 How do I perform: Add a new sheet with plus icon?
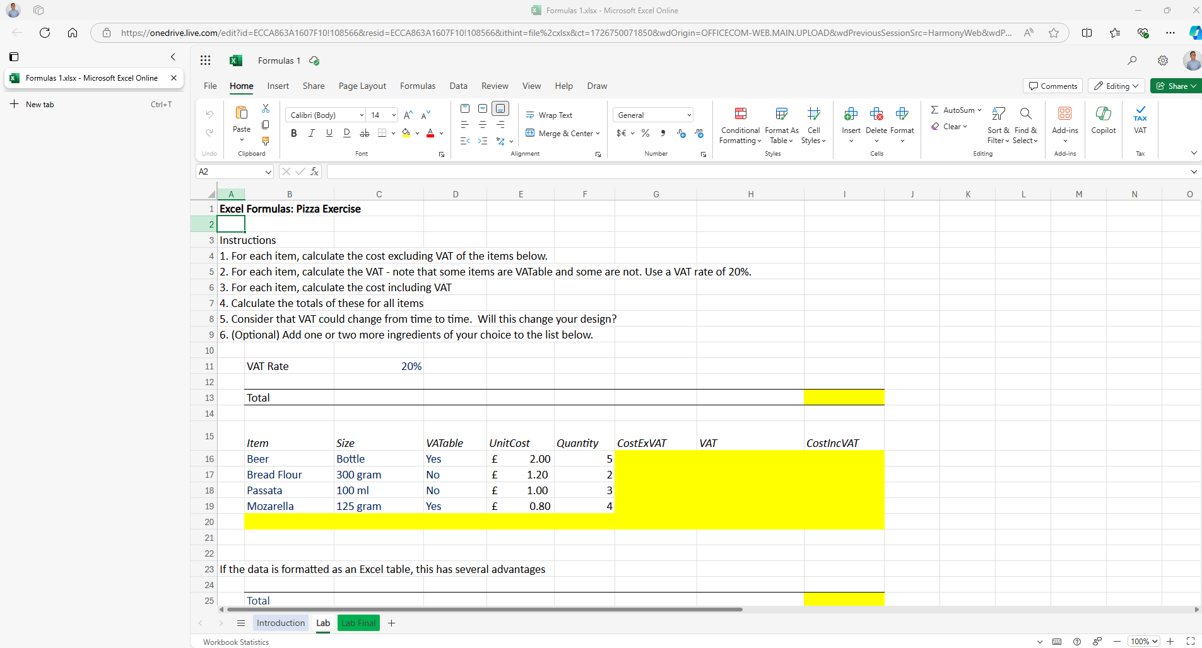click(391, 623)
